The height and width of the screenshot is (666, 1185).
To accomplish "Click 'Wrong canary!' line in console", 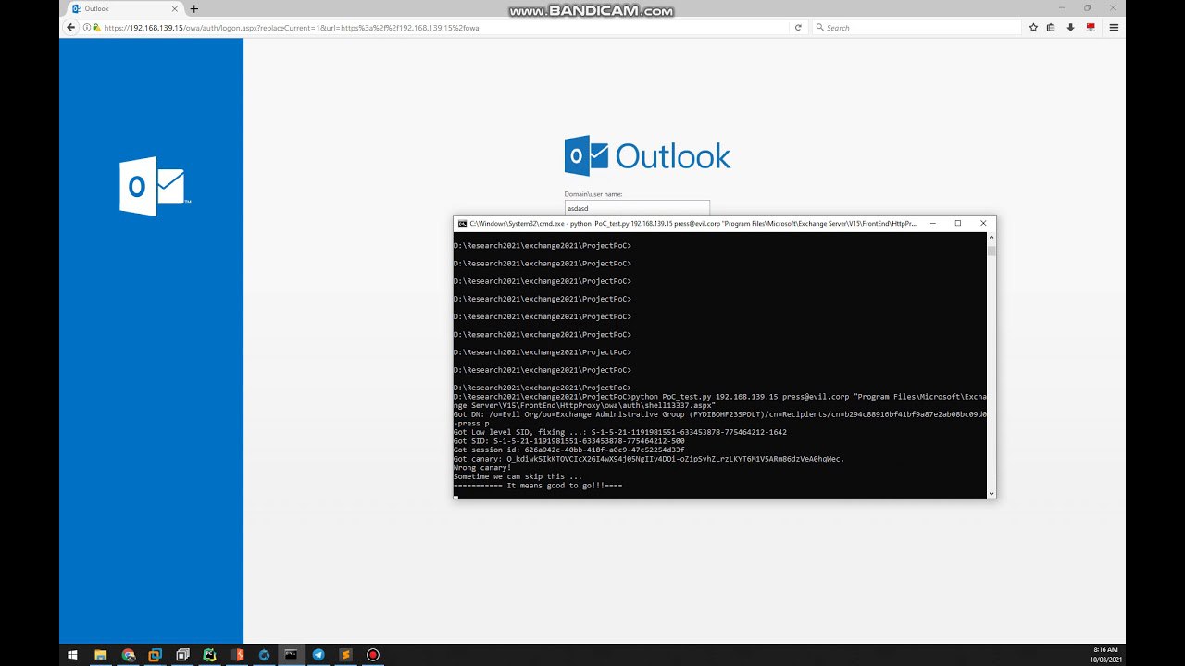I will [x=482, y=468].
